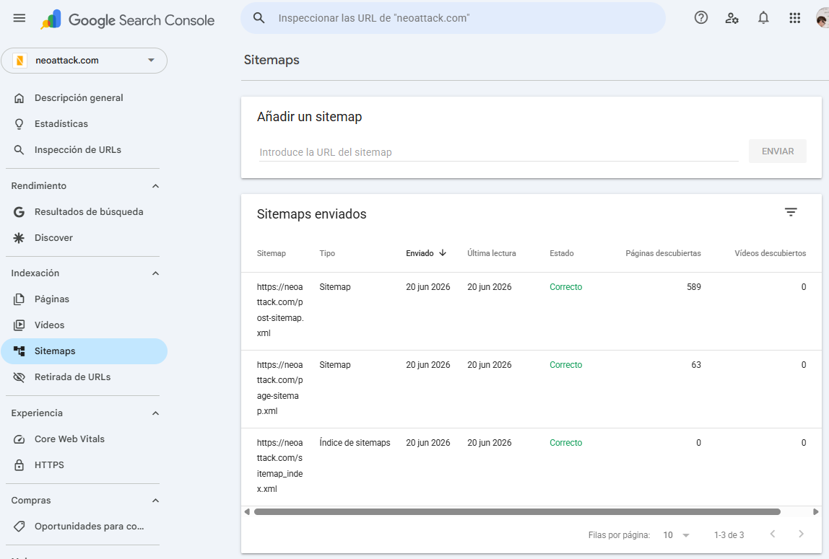Open Inspección de URLs in sidebar

pyautogui.click(x=84, y=150)
